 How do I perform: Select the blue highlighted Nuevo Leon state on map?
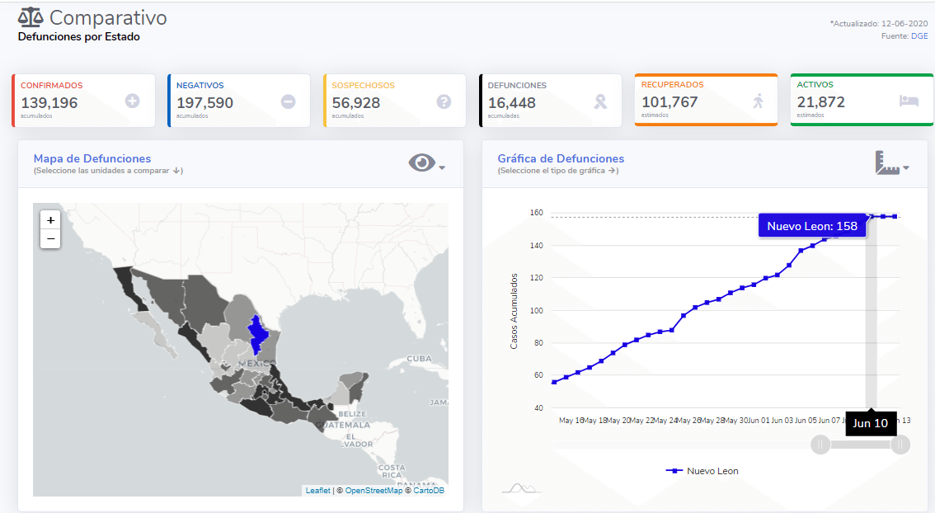coord(258,333)
